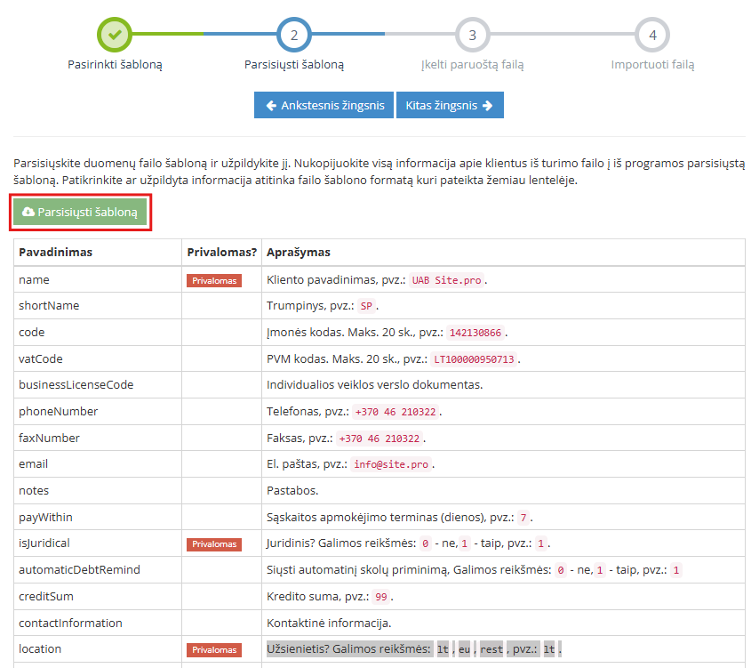The width and height of the screenshot is (751, 668).
Task: Click 'Kontaktinė informacija.' description
Action: 329,623
